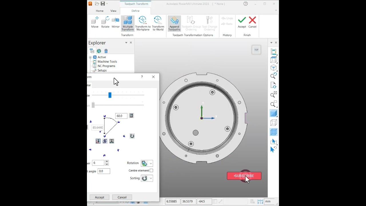Click the dialog Accept button
Image resolution: width=366 pixels, height=206 pixels.
tap(100, 197)
